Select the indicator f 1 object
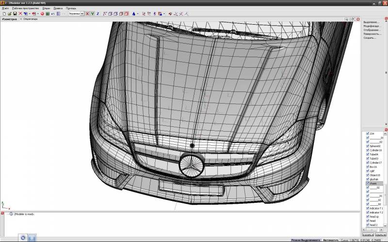The image size is (388, 242). 376,209
